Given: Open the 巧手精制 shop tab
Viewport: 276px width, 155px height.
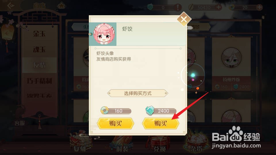Looking at the screenshot, I should tap(39, 81).
